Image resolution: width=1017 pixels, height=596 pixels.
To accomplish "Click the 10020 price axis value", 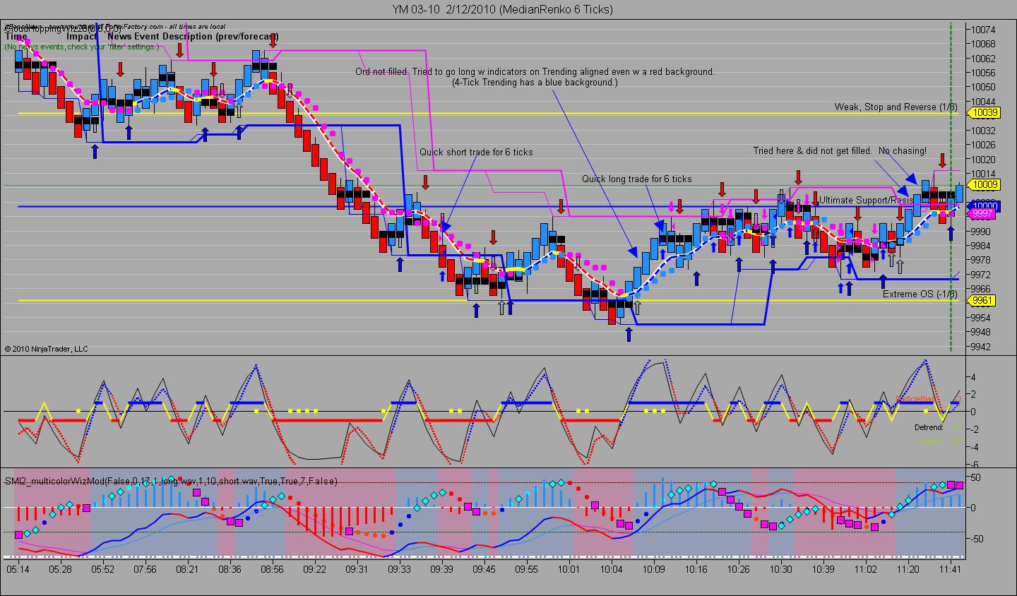I will point(983,160).
